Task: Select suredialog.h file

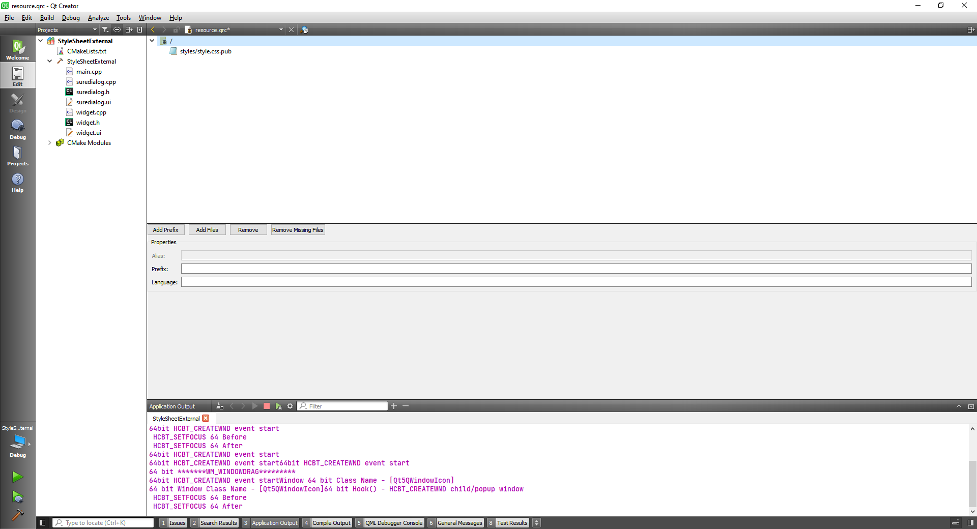Action: [x=93, y=92]
